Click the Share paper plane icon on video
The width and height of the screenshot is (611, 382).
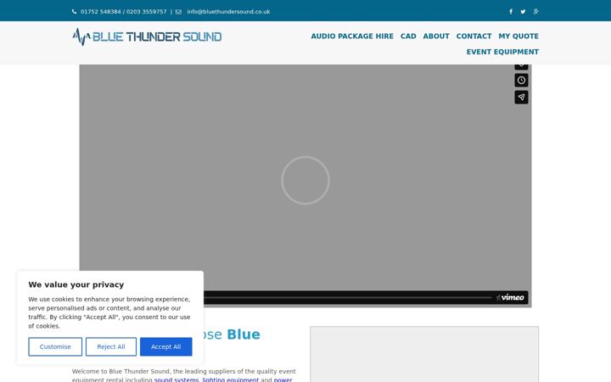click(x=521, y=97)
